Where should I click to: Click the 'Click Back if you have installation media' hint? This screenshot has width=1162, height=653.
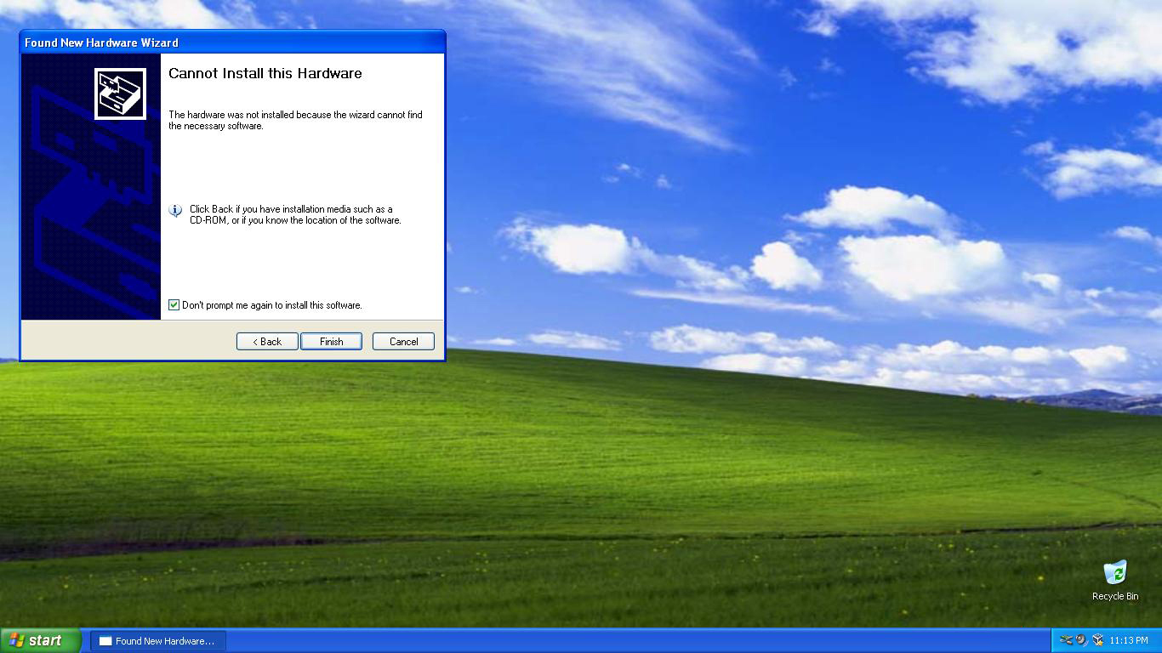(295, 214)
